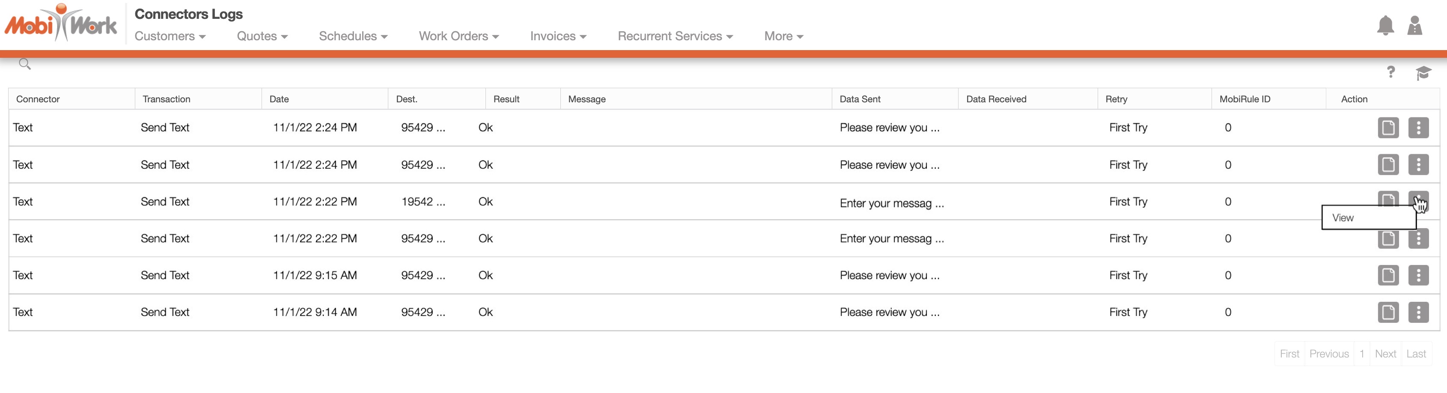Image resolution: width=1447 pixels, height=393 pixels.
Task: Open the Invoices dropdown
Action: [558, 36]
